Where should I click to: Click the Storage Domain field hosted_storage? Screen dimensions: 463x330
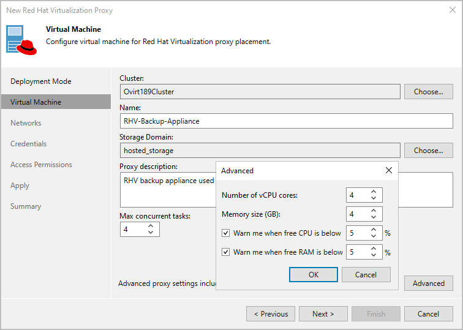(x=260, y=150)
